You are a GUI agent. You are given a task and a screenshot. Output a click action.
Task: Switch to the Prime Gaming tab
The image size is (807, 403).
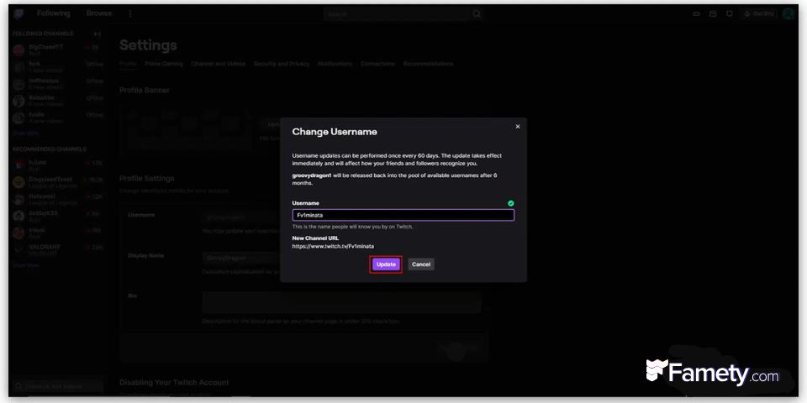point(164,64)
